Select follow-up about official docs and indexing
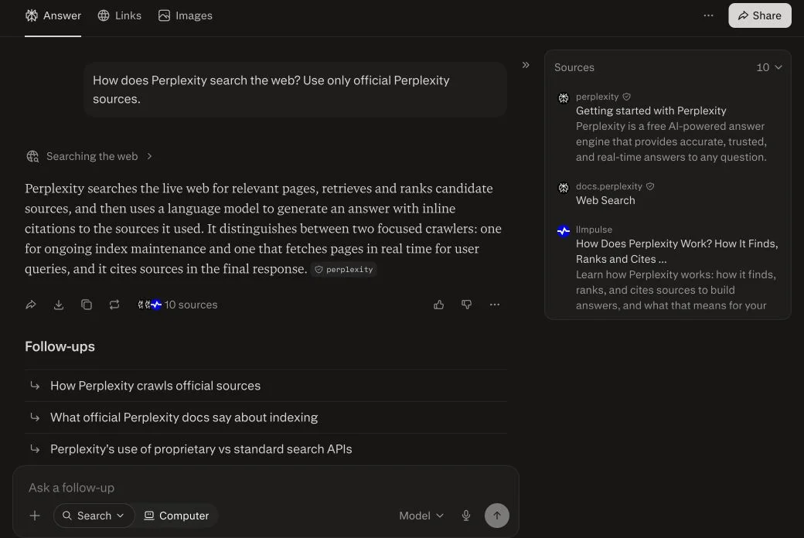 [266, 417]
